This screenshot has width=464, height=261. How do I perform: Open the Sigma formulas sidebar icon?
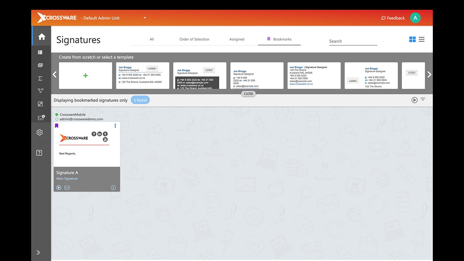click(x=40, y=78)
